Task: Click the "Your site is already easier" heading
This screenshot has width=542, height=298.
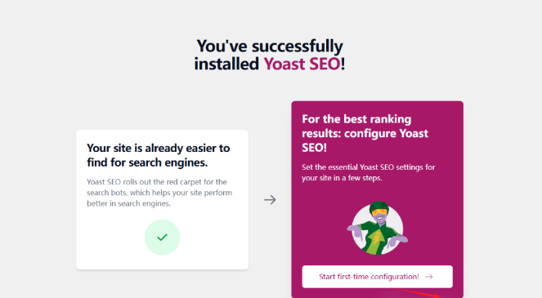Action: (x=159, y=155)
